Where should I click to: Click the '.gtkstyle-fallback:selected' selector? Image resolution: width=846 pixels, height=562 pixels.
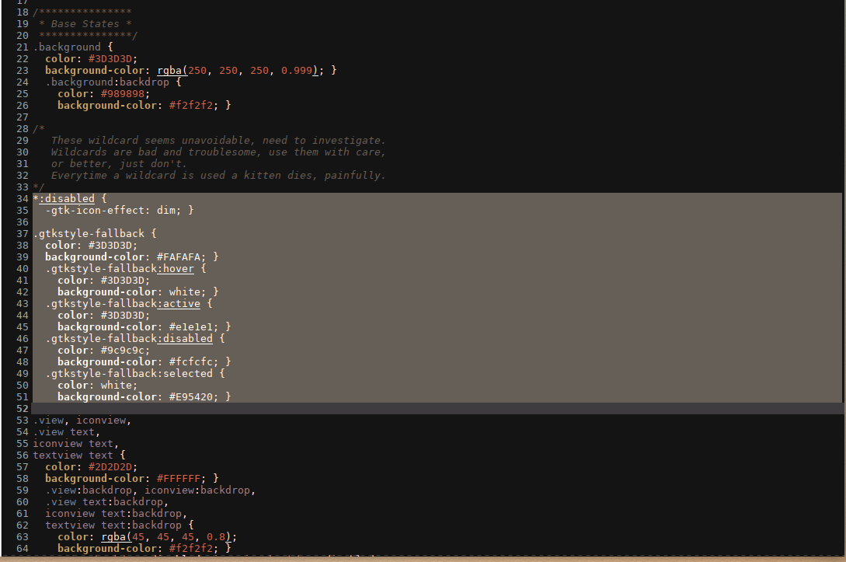point(129,374)
